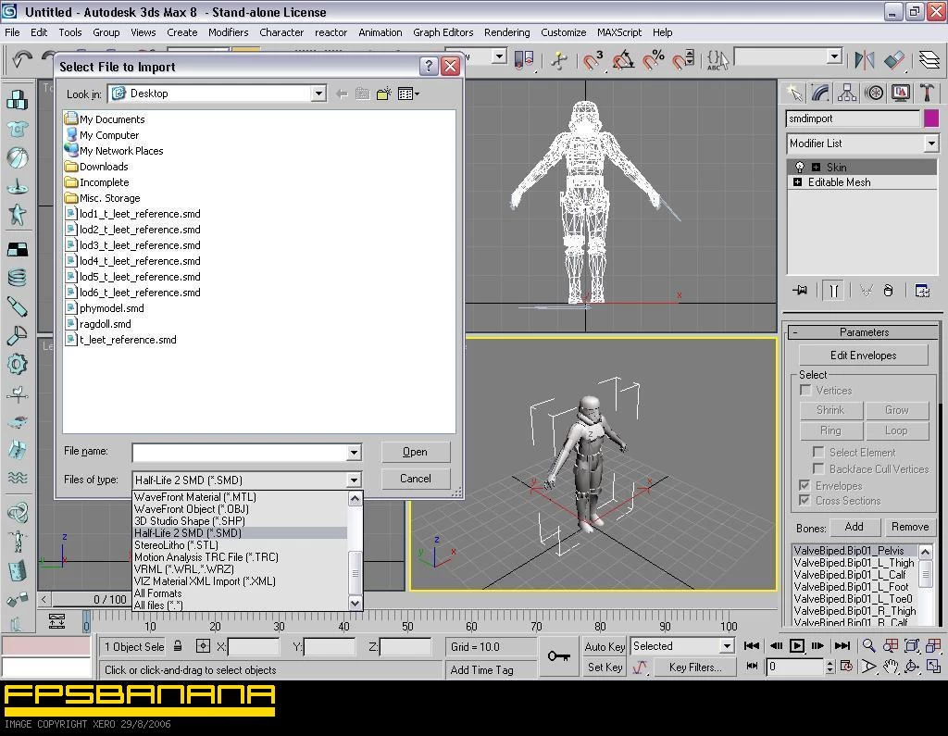Click Play Animation button
This screenshot has width=948, height=736.
point(797,646)
